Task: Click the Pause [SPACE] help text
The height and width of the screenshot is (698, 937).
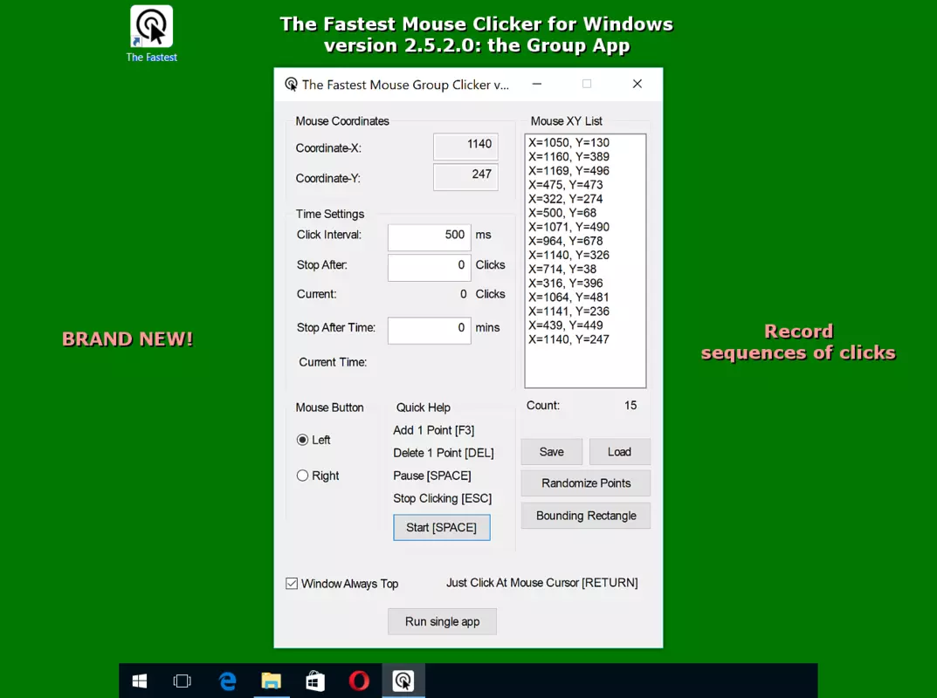Action: coord(432,476)
